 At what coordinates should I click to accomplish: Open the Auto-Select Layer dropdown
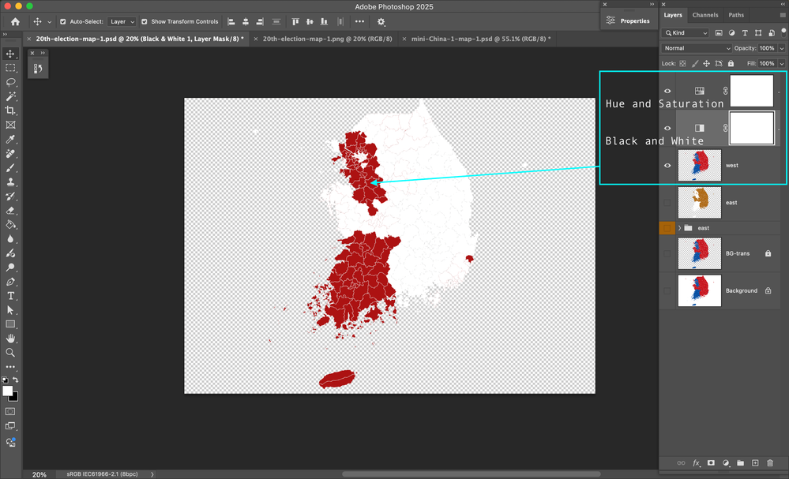tap(122, 22)
